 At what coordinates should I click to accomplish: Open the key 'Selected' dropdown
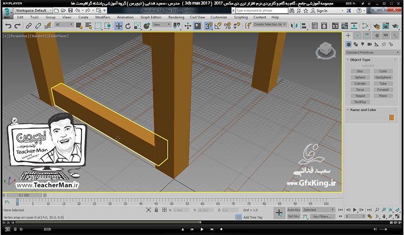319,210
